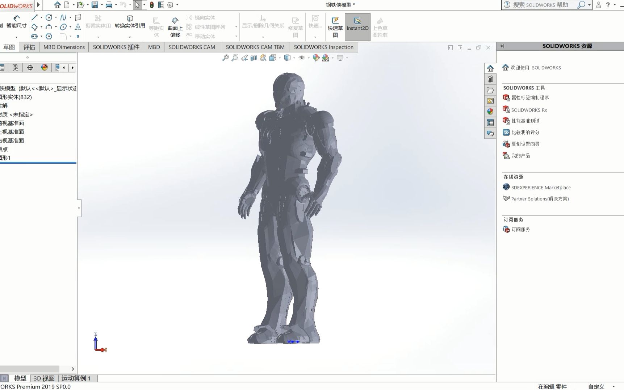The height and width of the screenshot is (390, 624).
Task: Select the Straight Slot tool
Action: 34,36
